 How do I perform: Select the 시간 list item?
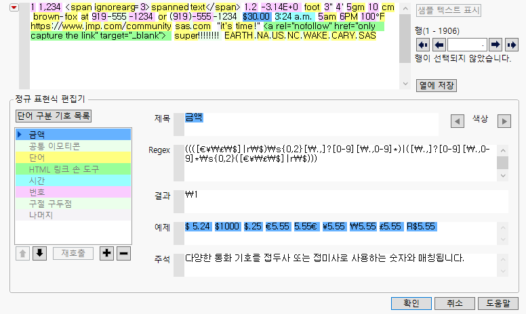tap(73, 181)
